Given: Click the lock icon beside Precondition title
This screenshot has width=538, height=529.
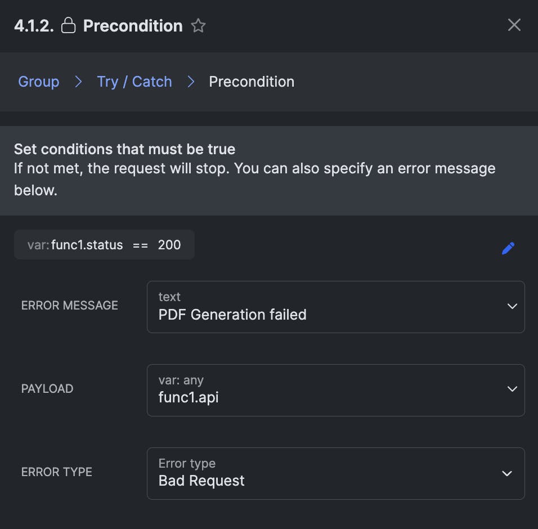Looking at the screenshot, I should (x=68, y=26).
